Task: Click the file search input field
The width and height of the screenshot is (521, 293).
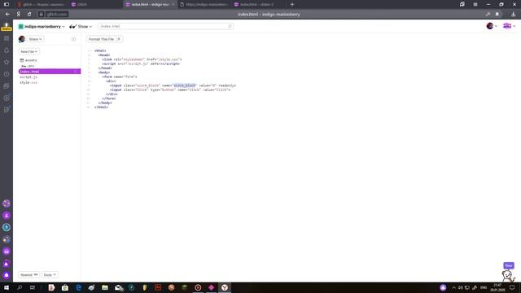Action: pos(165,26)
